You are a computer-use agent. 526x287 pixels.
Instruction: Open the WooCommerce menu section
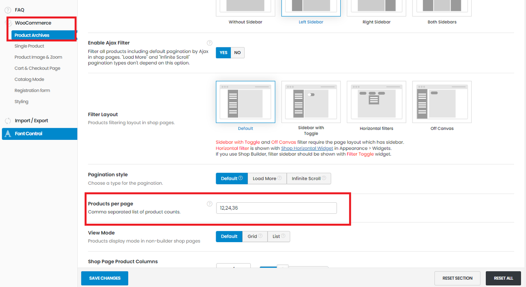click(x=33, y=23)
